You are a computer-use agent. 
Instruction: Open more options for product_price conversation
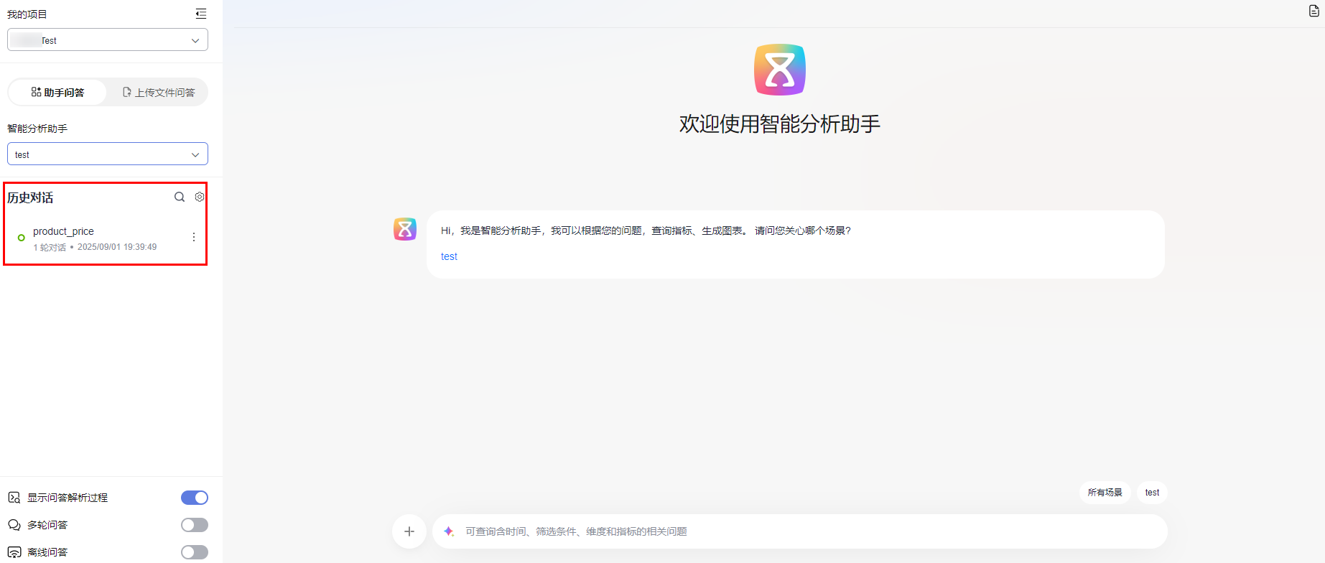point(194,237)
